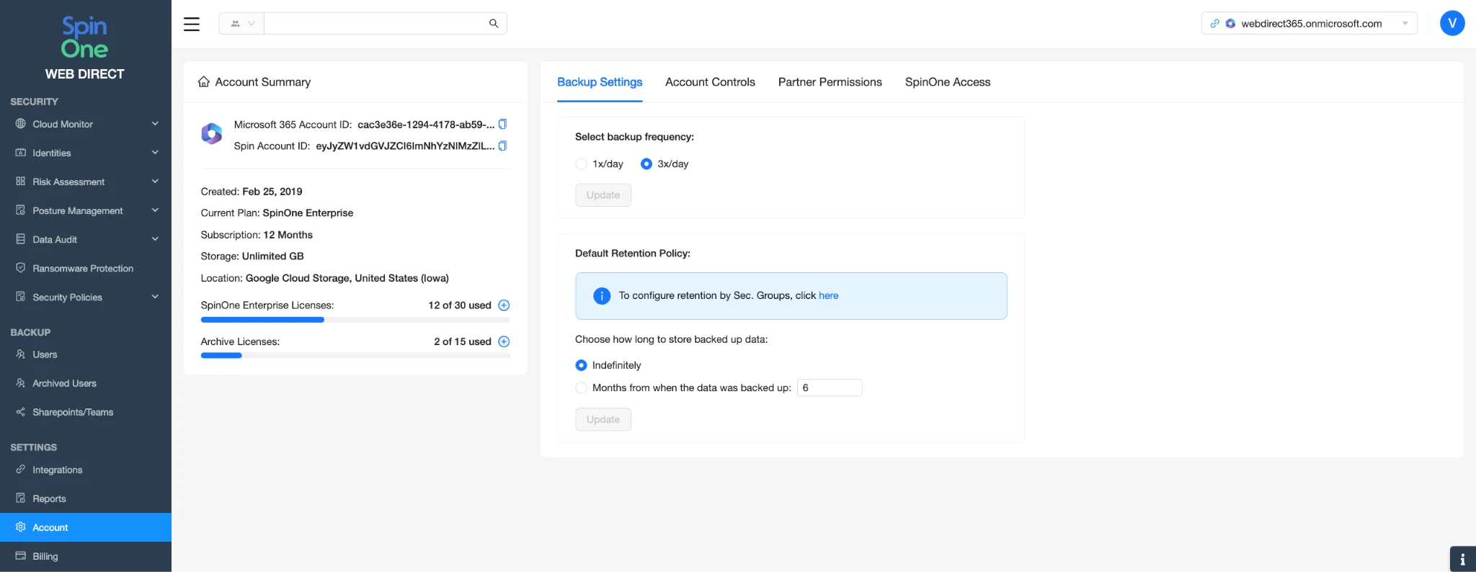1476x572 pixels.
Task: Select Months from backup retention option
Action: [582, 388]
